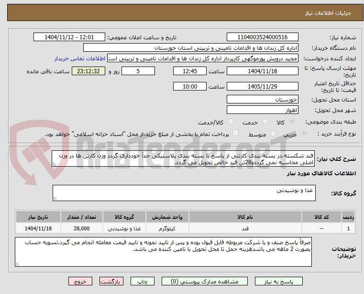Click the request creator name field

[x=203, y=58]
